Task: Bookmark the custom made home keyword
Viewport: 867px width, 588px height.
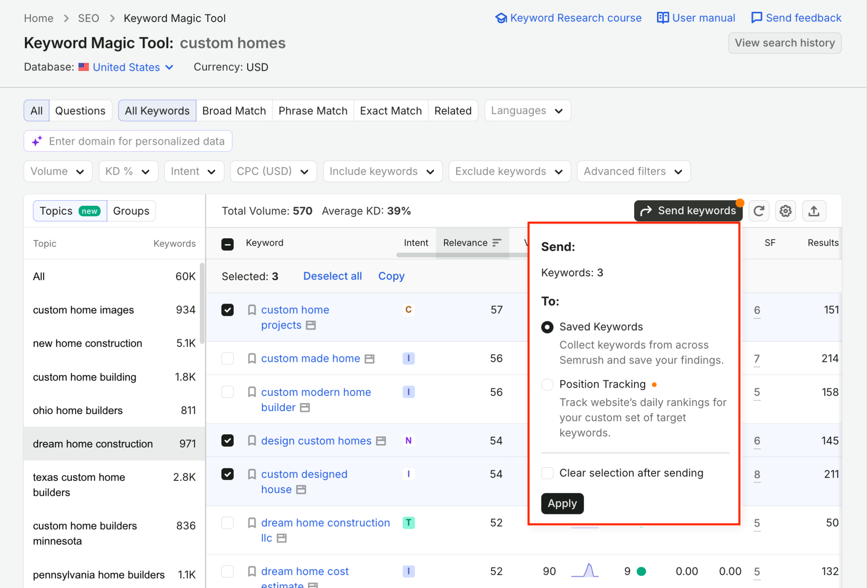Action: point(252,359)
